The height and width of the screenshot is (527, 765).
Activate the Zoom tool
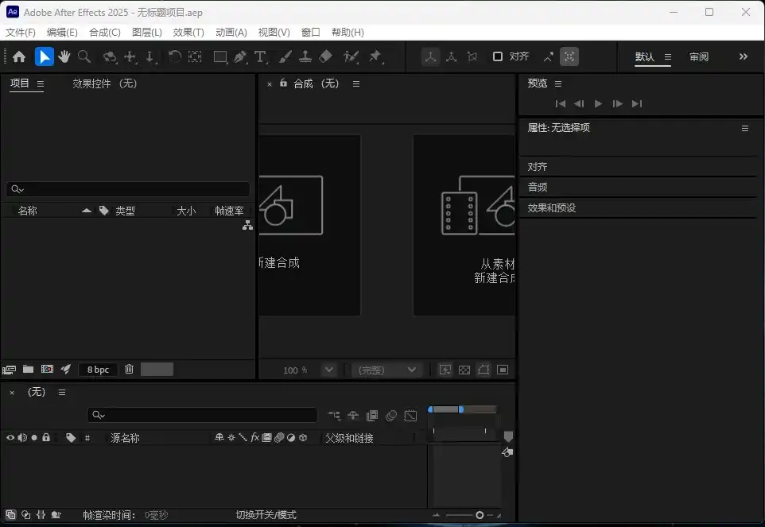click(x=83, y=56)
